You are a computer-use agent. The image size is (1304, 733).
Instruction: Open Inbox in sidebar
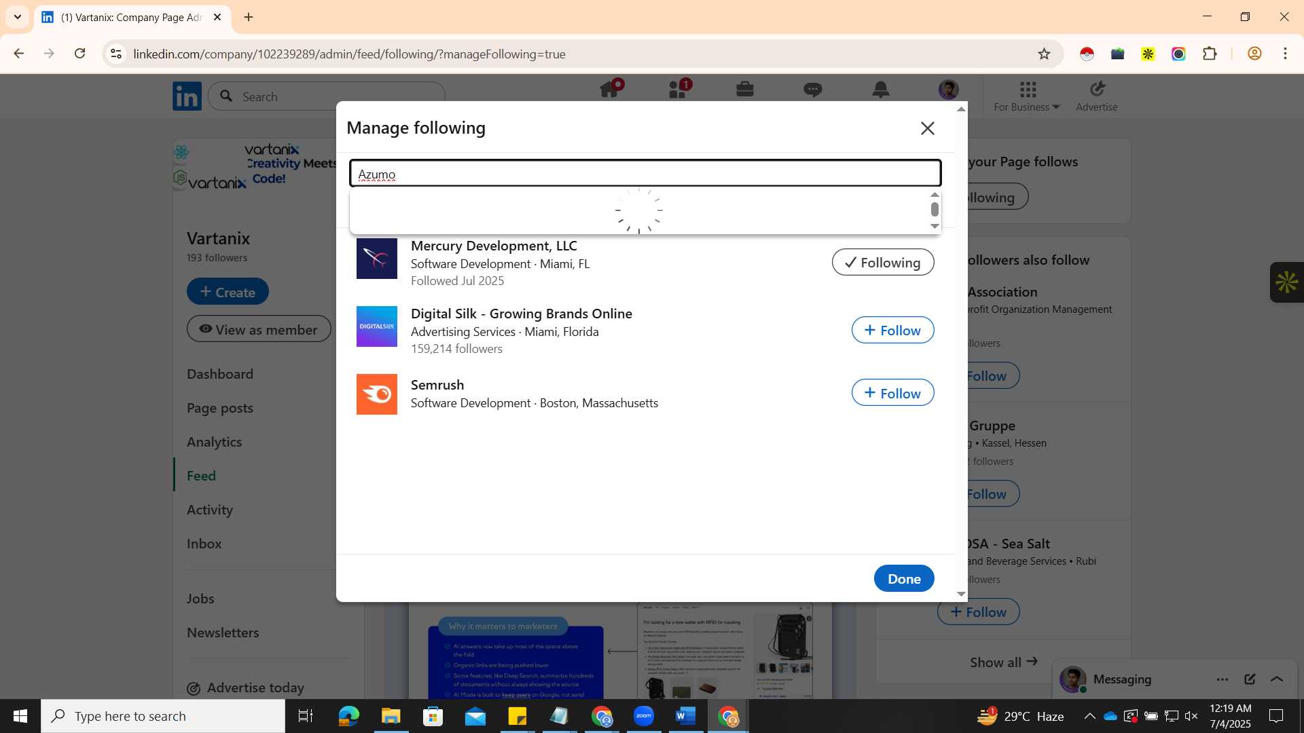tap(204, 544)
